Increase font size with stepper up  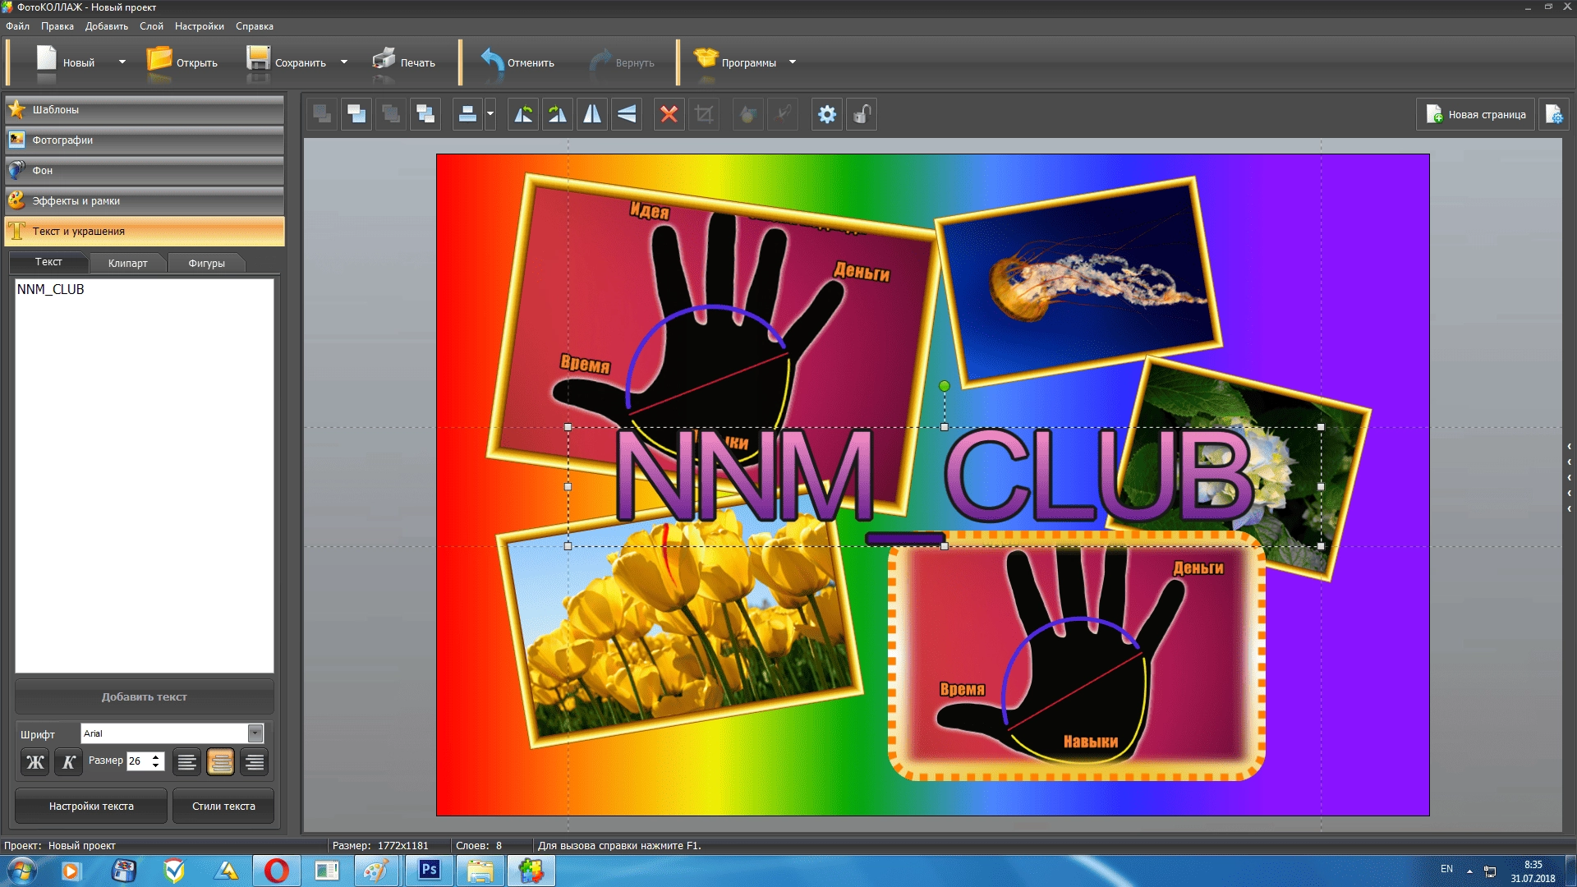156,756
